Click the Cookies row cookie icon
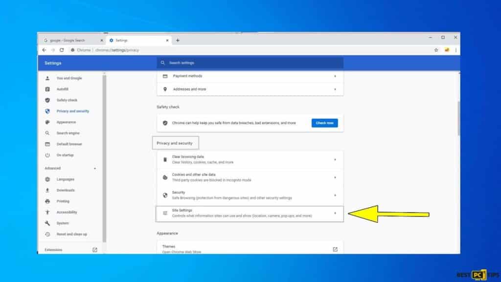501x282 pixels. [165, 177]
